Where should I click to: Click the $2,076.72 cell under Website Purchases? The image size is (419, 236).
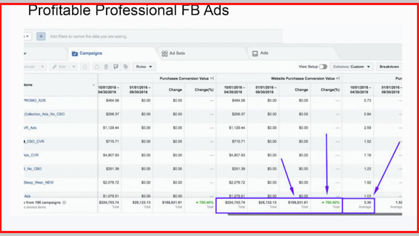[237, 182]
